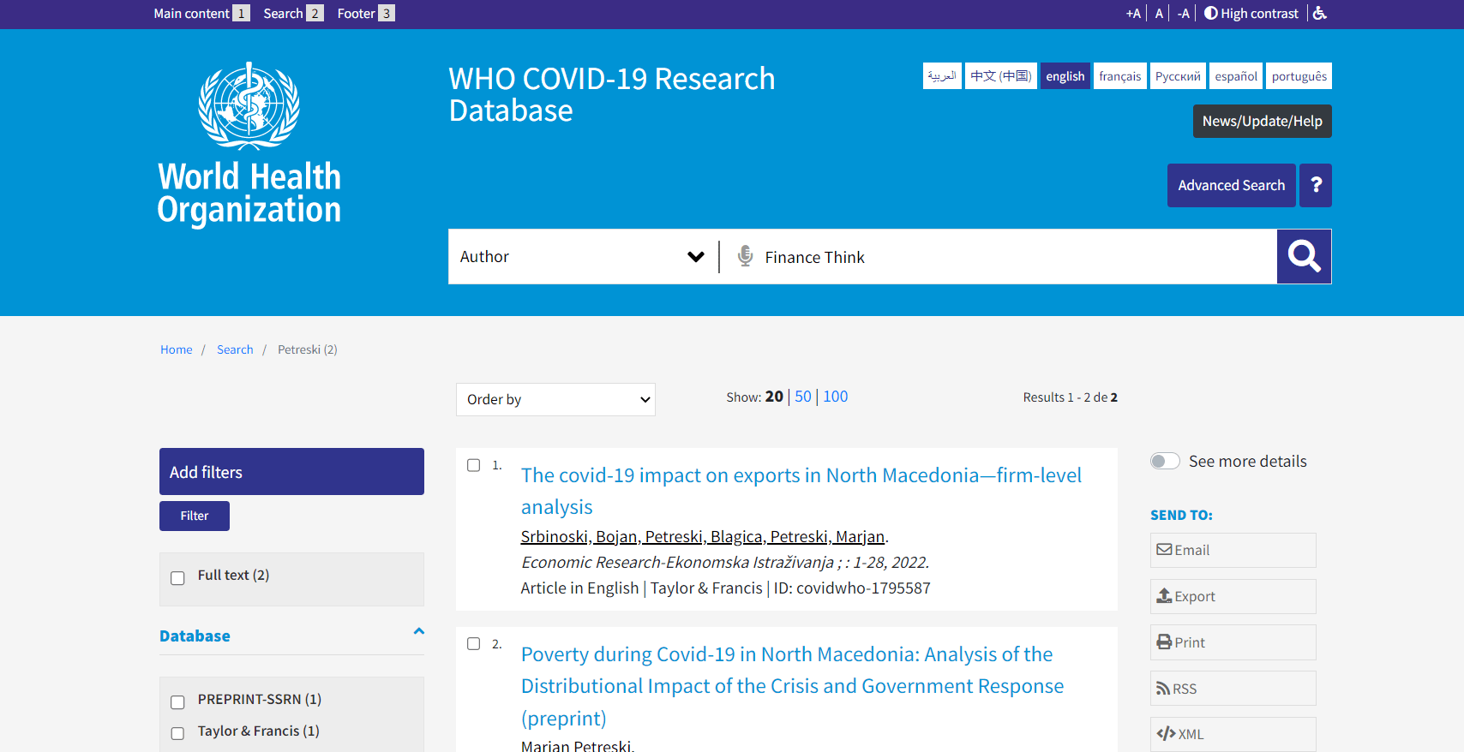Click the Filter button
Screen dimensions: 1464x752
point(195,516)
